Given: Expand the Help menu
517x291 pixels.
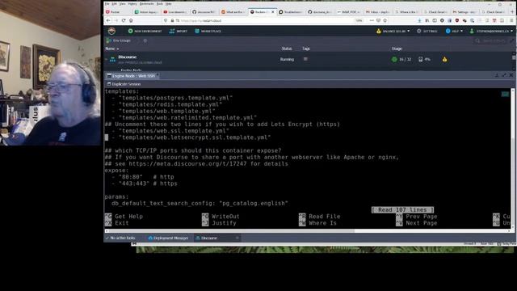Looking at the screenshot, I should coord(454,31).
